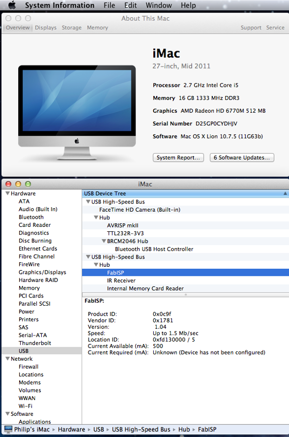Viewport: 289px width, 437px height.
Task: Collapse the Software section in sidebar
Action: pyautogui.click(x=8, y=414)
